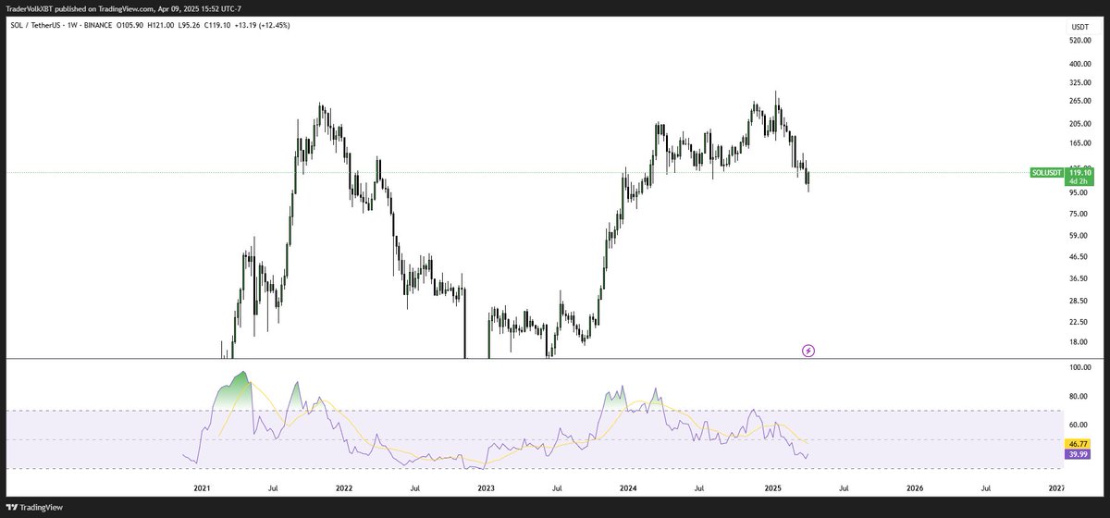Click the 265.00 price axis label

(1080, 101)
